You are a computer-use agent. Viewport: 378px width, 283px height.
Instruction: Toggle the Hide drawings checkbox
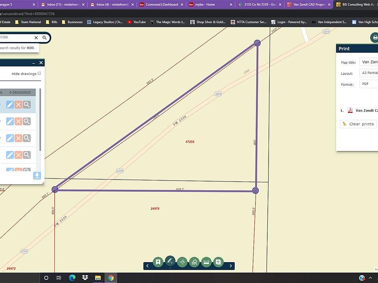[39, 74]
